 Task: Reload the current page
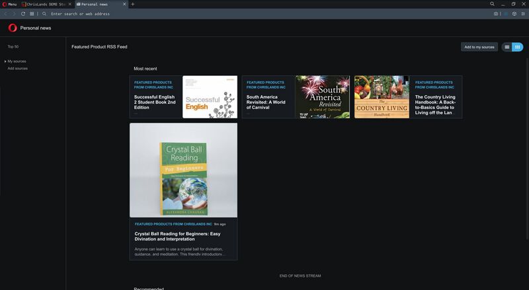(23, 14)
